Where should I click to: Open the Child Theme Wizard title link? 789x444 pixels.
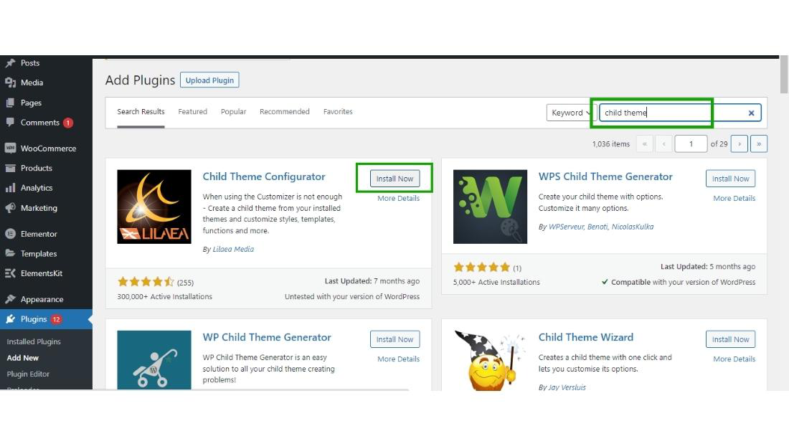coord(586,337)
